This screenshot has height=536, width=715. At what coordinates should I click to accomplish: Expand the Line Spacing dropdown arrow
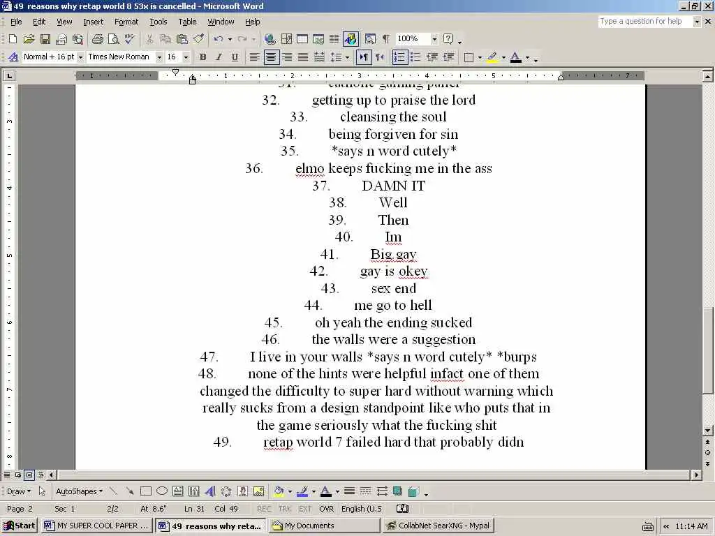[348, 57]
